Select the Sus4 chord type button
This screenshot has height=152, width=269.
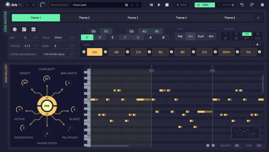[201, 36]
